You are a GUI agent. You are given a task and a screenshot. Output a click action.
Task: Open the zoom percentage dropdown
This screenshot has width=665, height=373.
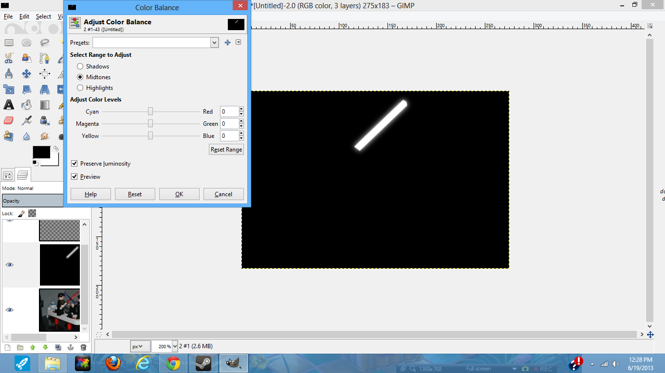tap(174, 346)
